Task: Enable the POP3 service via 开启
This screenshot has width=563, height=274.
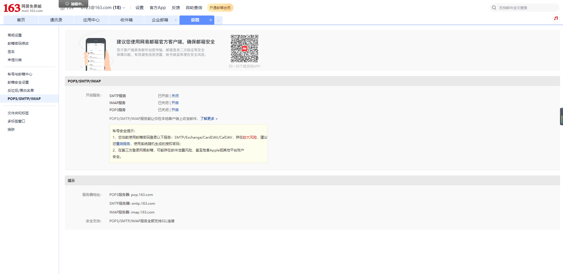Action: point(175,110)
